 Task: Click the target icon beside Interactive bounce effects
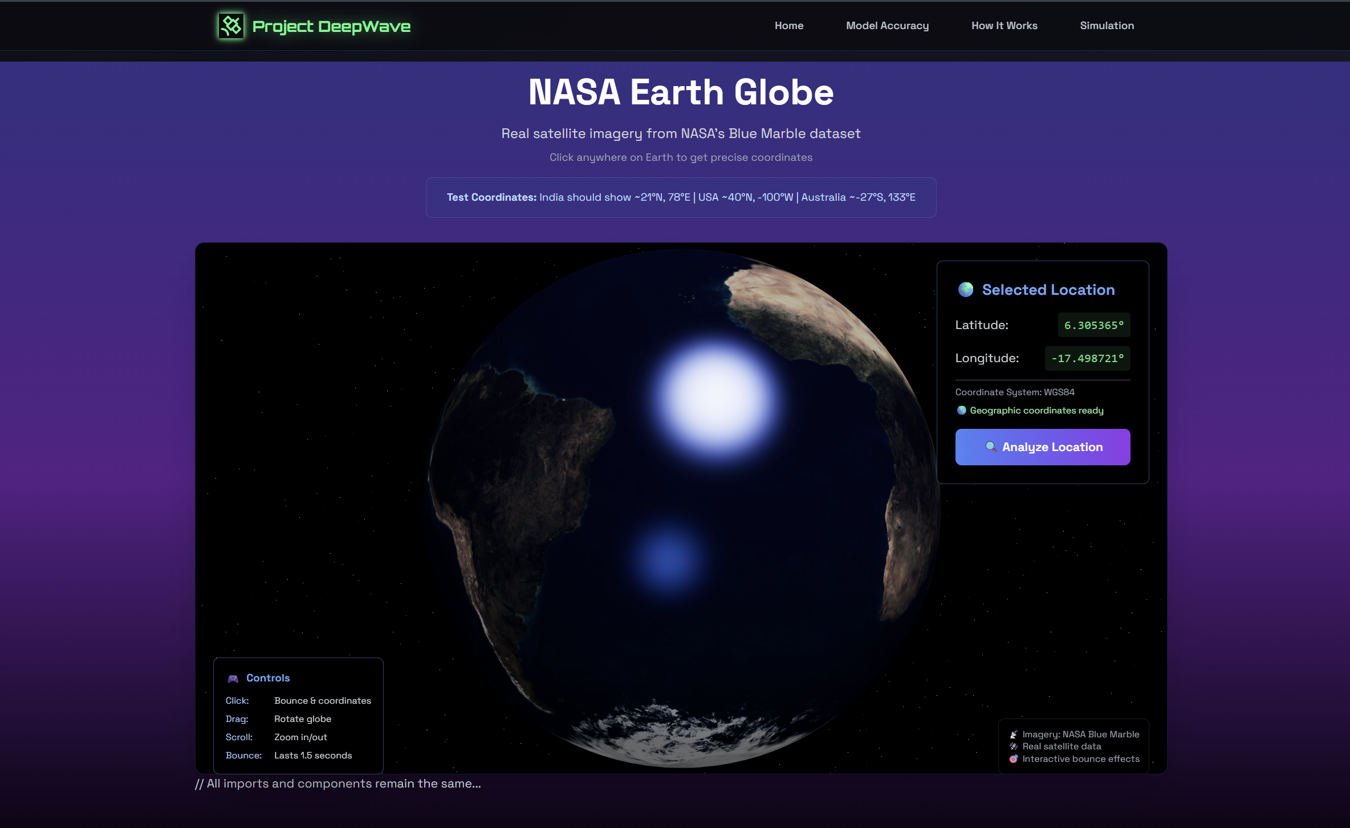coord(1014,759)
